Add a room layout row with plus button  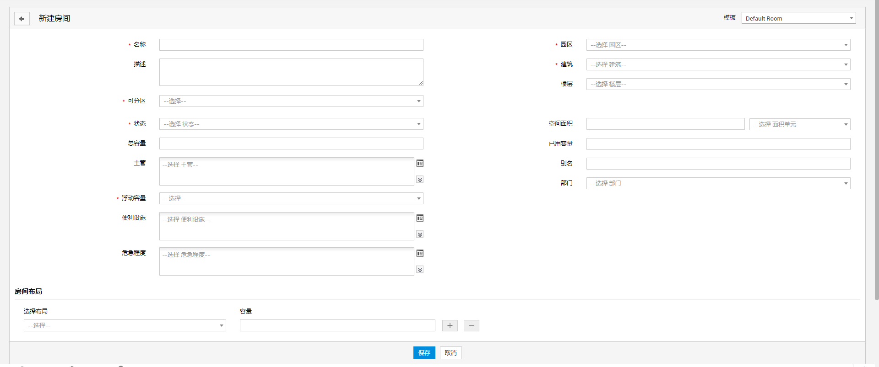pyautogui.click(x=450, y=325)
